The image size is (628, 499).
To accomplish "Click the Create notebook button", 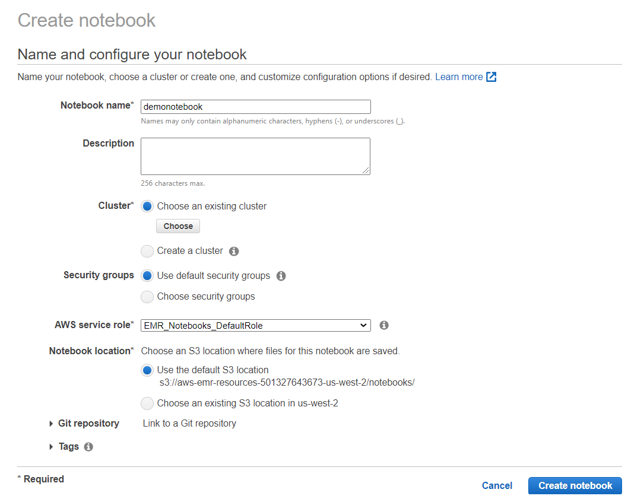I will click(x=574, y=485).
